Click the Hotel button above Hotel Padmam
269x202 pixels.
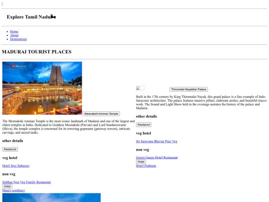click(x=141, y=162)
